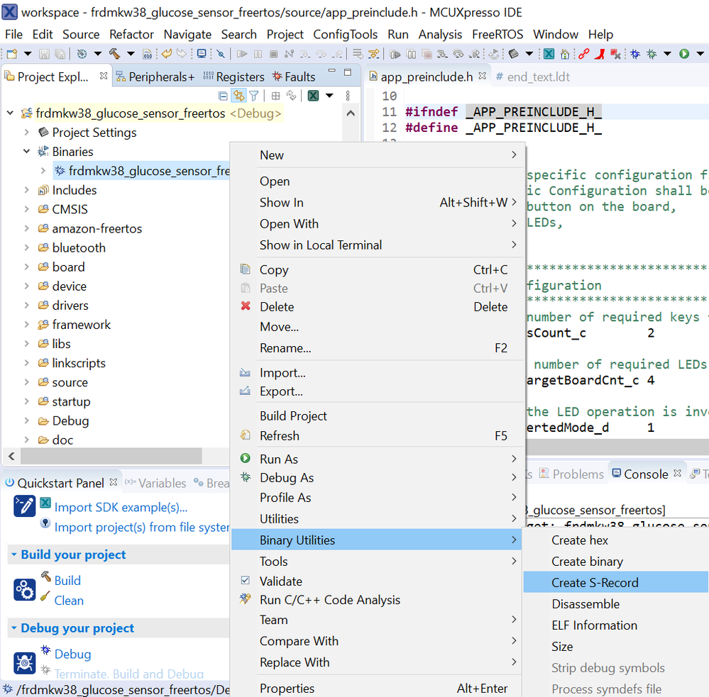
Task: Maximize the Project Explorer view panel
Action: [348, 72]
